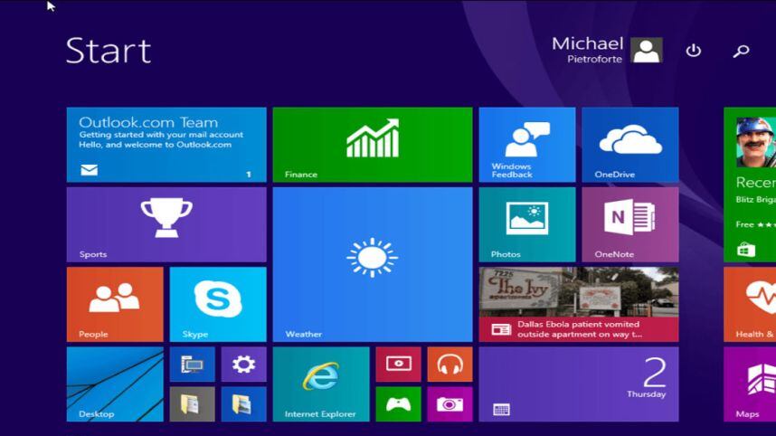The width and height of the screenshot is (776, 436).
Task: Open the Calendar tile showing Thursday
Action: point(578,384)
